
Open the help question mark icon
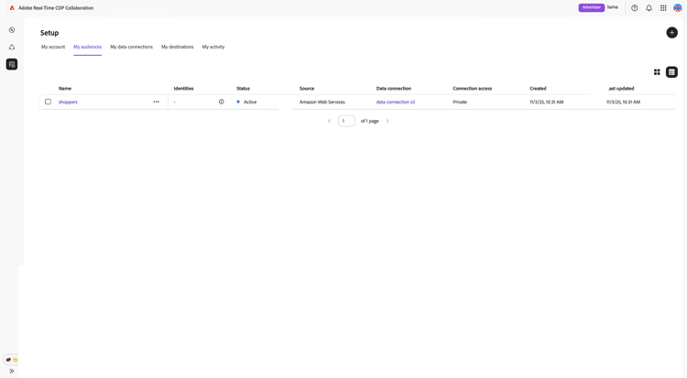pyautogui.click(x=635, y=8)
